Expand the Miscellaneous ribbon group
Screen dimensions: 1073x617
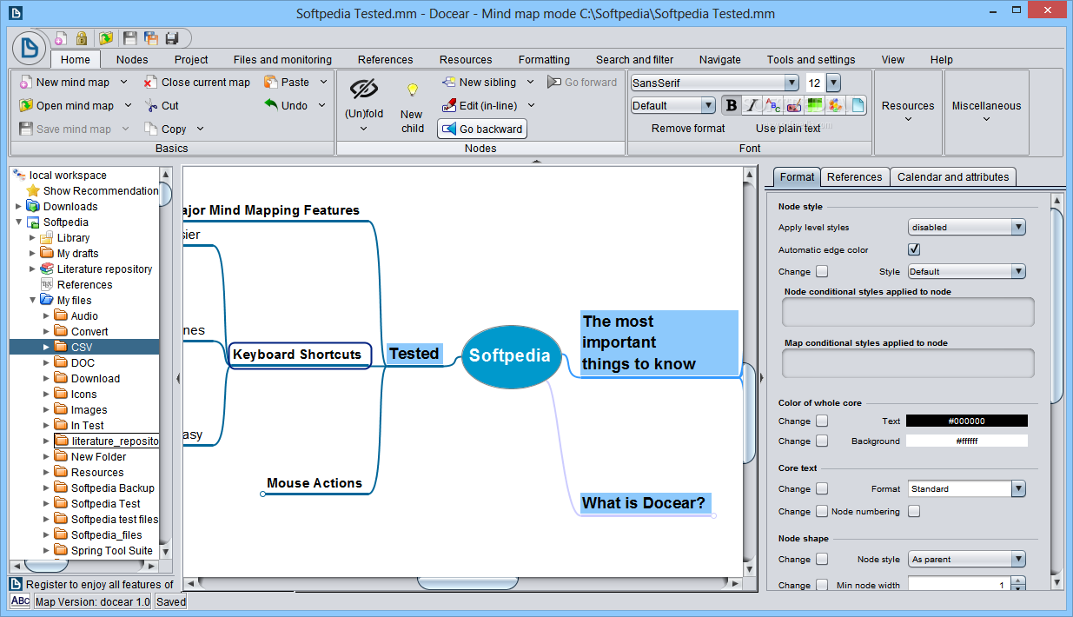(986, 112)
